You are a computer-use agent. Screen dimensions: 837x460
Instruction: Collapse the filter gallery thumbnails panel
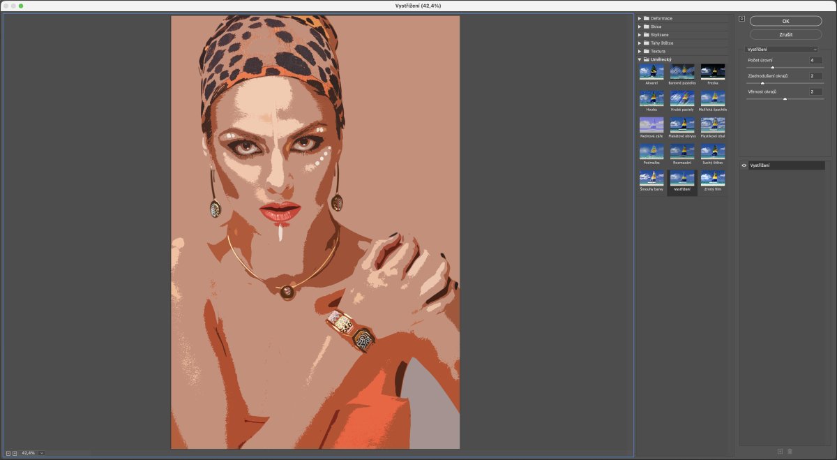tap(741, 19)
